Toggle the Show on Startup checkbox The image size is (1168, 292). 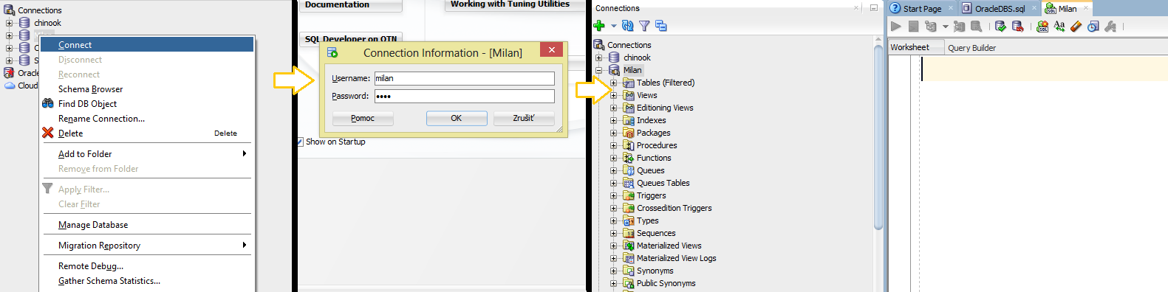[300, 142]
